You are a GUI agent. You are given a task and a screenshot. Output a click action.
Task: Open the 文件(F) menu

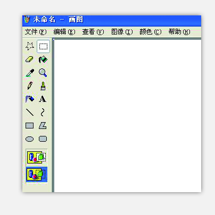coord(36,32)
